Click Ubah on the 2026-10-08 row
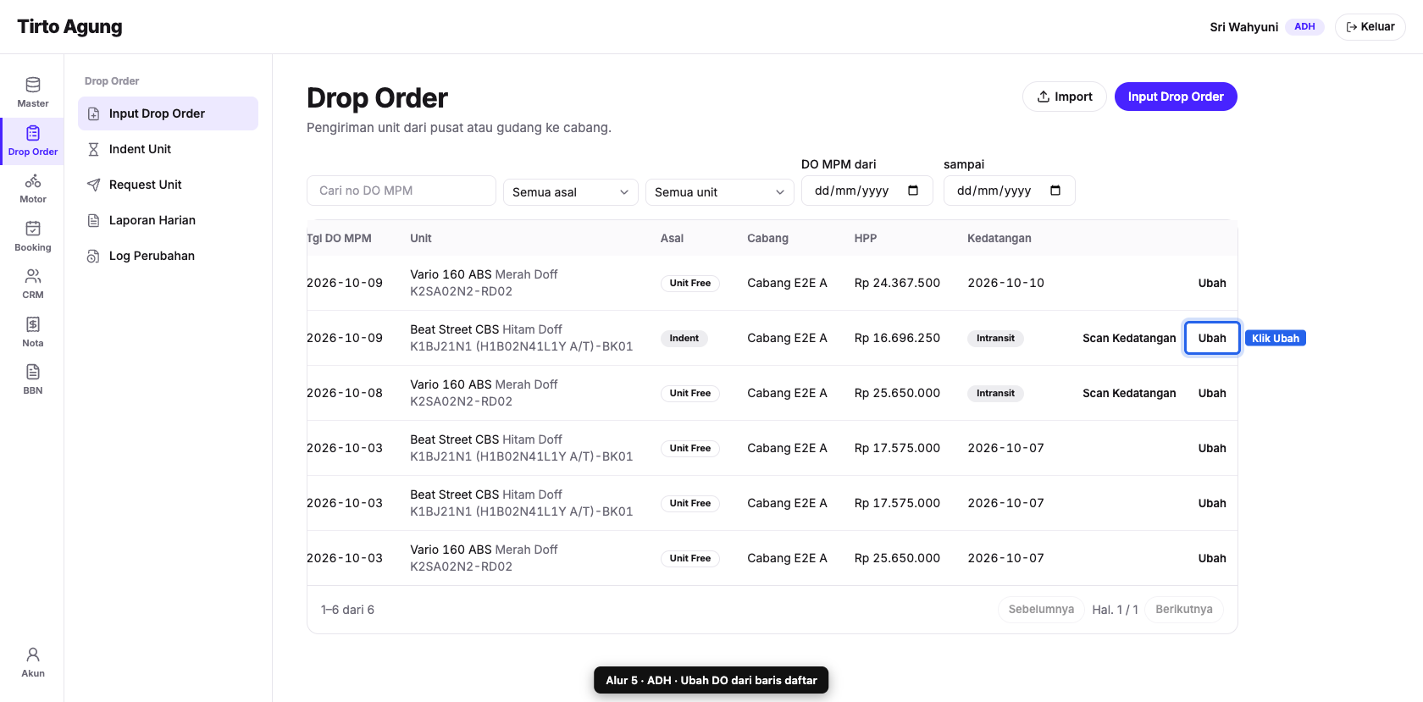The image size is (1423, 702). (x=1212, y=393)
